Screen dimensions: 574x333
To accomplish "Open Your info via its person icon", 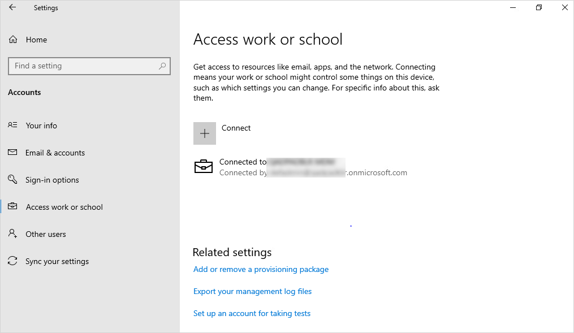I will coord(12,126).
